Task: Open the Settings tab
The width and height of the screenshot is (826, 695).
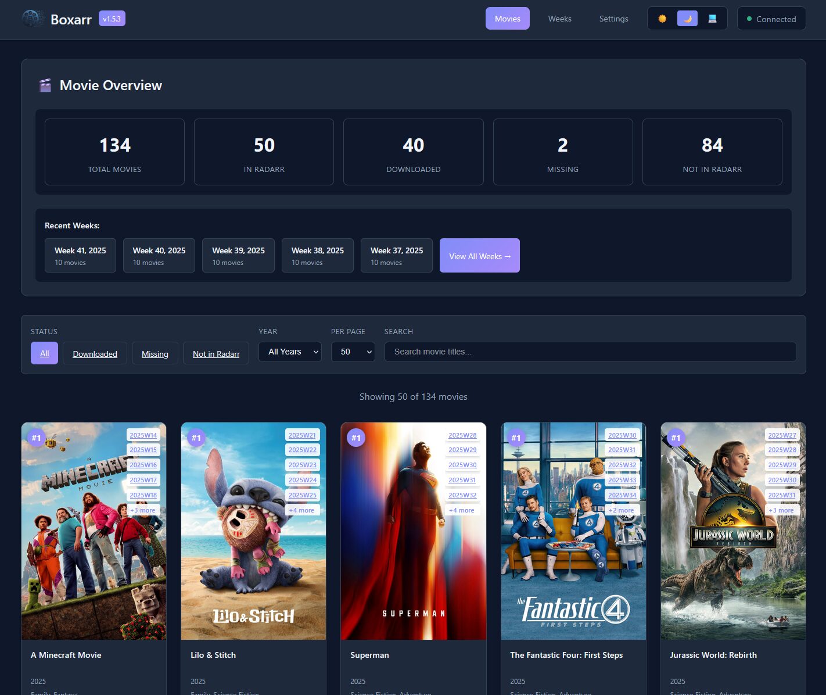Action: 613,19
